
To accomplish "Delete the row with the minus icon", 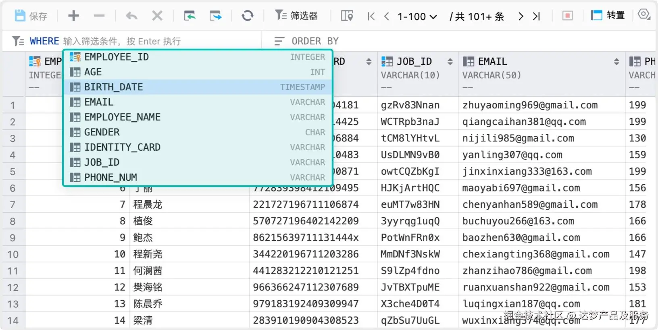I will [99, 16].
